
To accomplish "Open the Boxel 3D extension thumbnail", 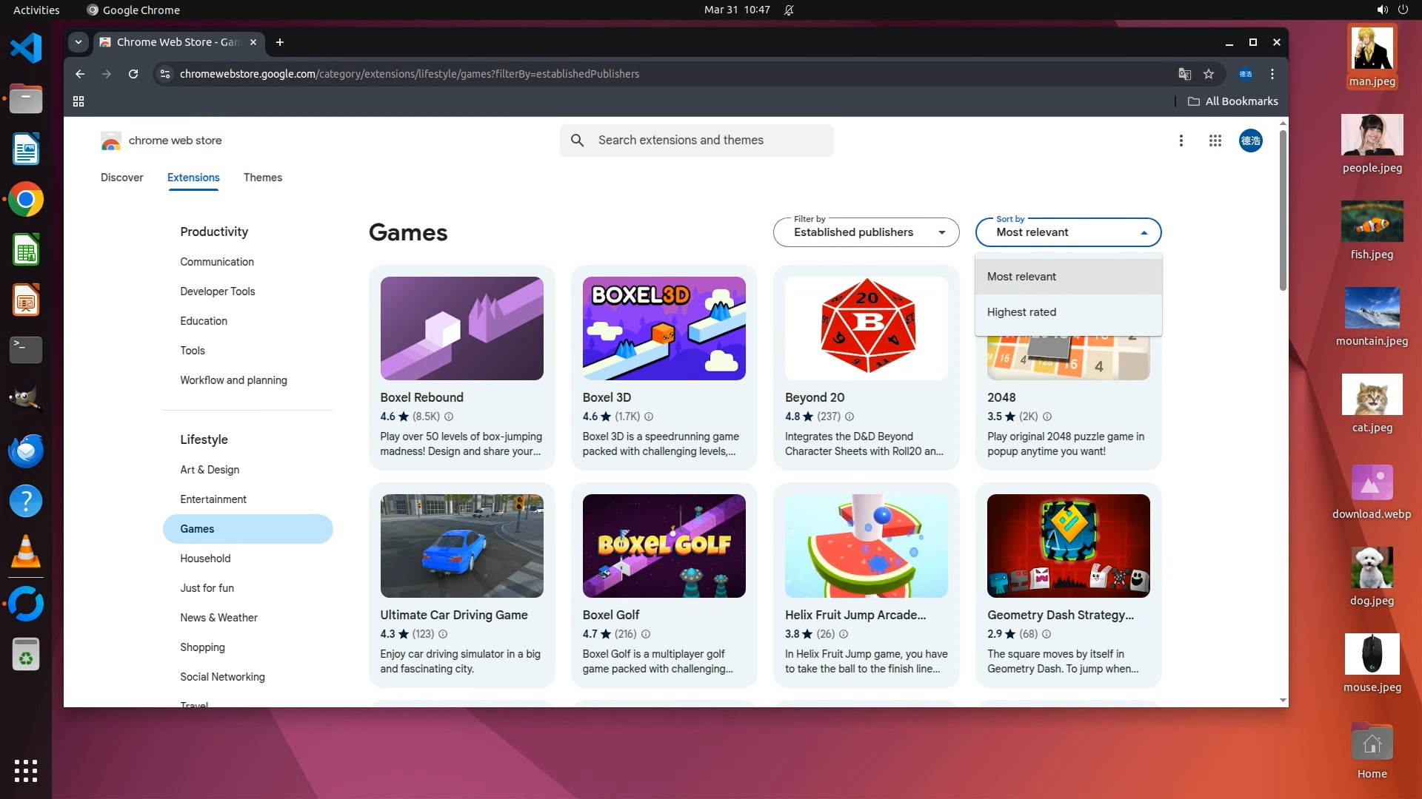I will [x=664, y=328].
